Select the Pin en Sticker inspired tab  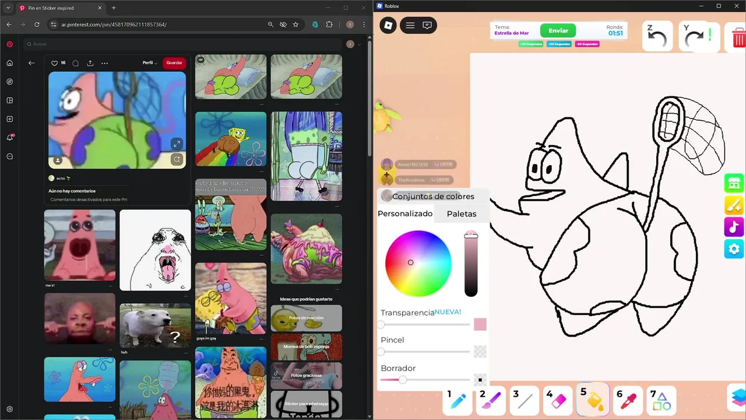60,8
